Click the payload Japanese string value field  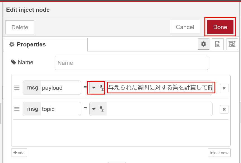160,88
